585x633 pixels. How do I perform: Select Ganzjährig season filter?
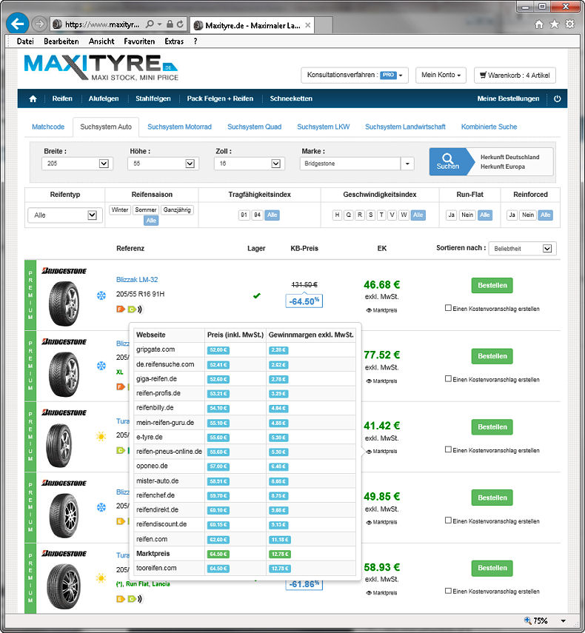[x=177, y=210]
